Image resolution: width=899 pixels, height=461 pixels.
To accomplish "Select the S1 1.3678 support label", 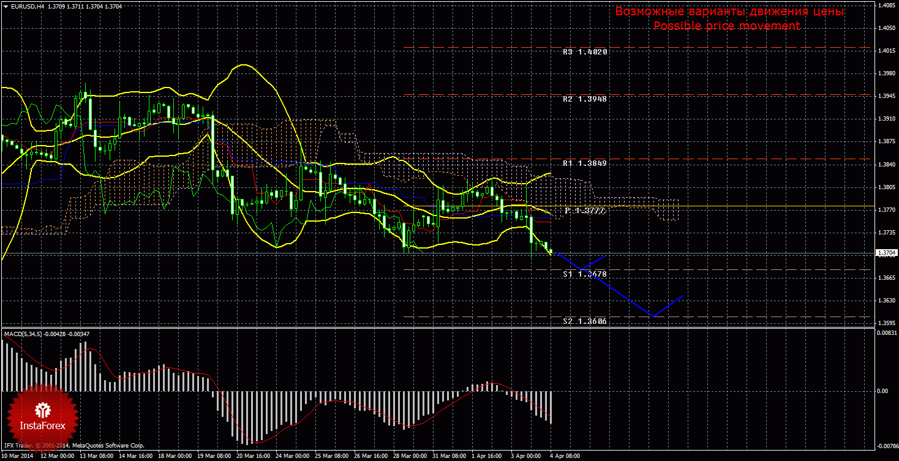I will [x=585, y=275].
